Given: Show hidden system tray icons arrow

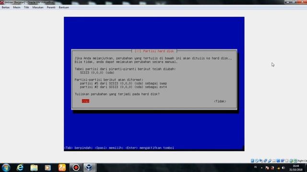Looking at the screenshot, I should click(x=262, y=168).
